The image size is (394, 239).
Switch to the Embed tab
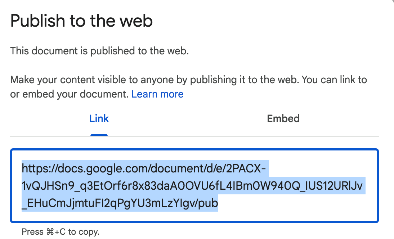pyautogui.click(x=283, y=118)
